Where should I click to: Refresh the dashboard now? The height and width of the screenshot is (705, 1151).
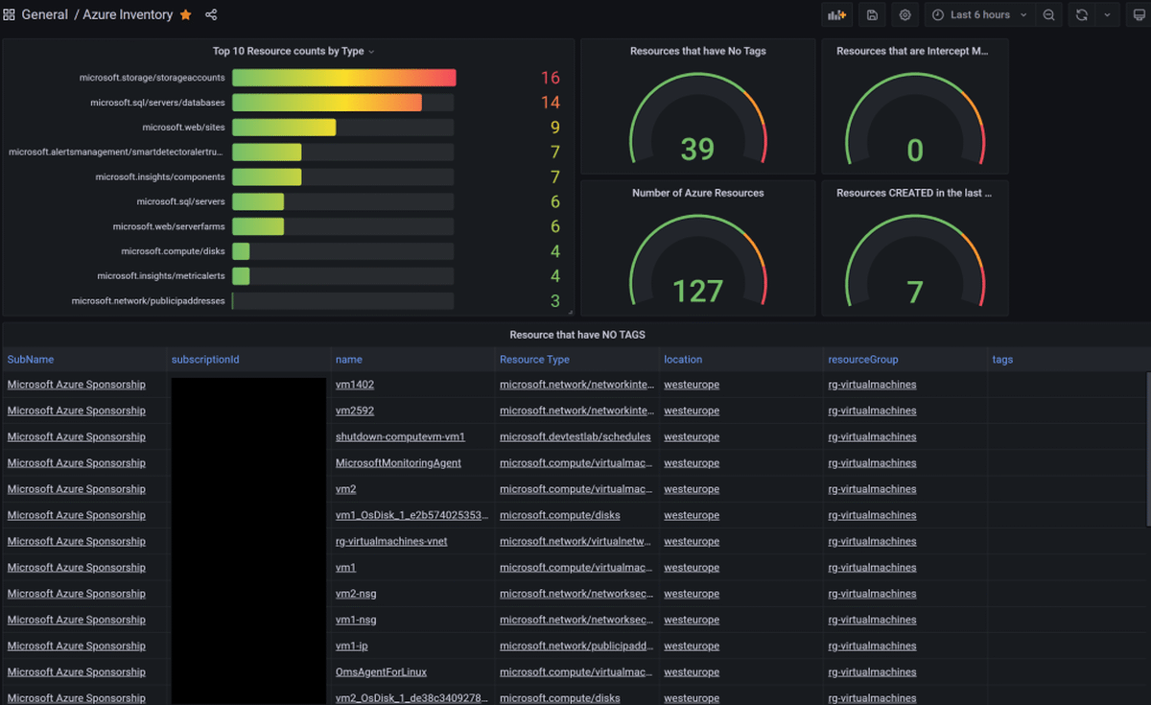pyautogui.click(x=1082, y=14)
